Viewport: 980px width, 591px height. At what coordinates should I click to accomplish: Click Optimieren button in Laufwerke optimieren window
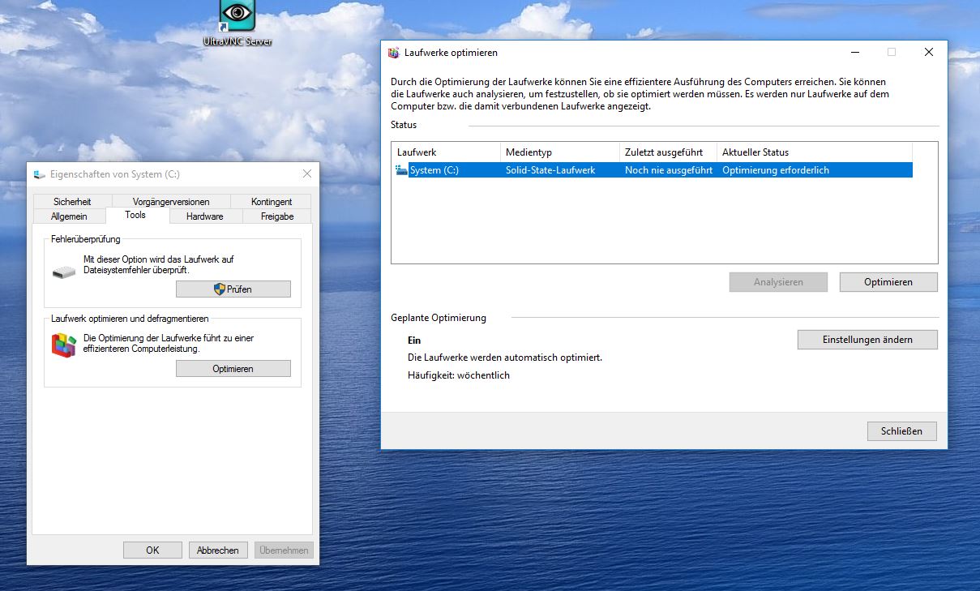(x=888, y=282)
